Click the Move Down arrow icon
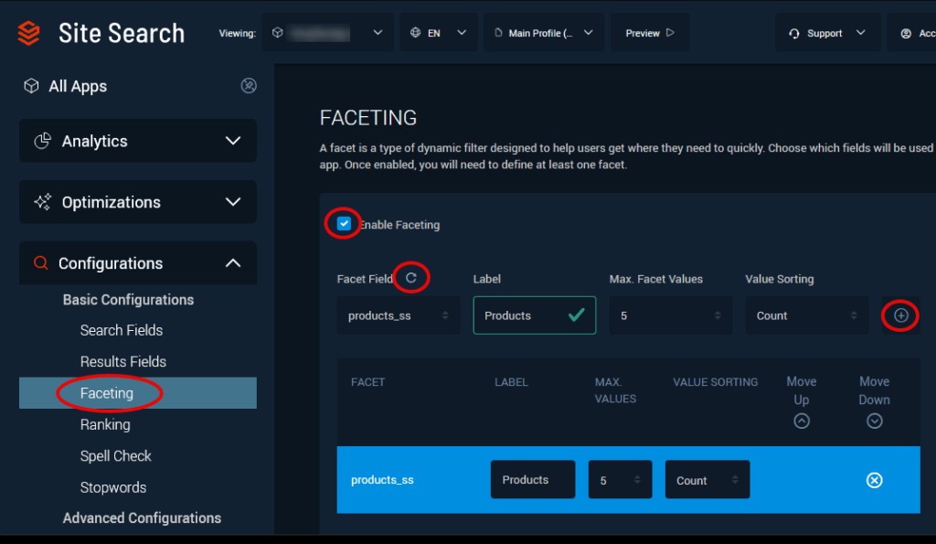Screen dimensions: 936x544 tap(874, 421)
